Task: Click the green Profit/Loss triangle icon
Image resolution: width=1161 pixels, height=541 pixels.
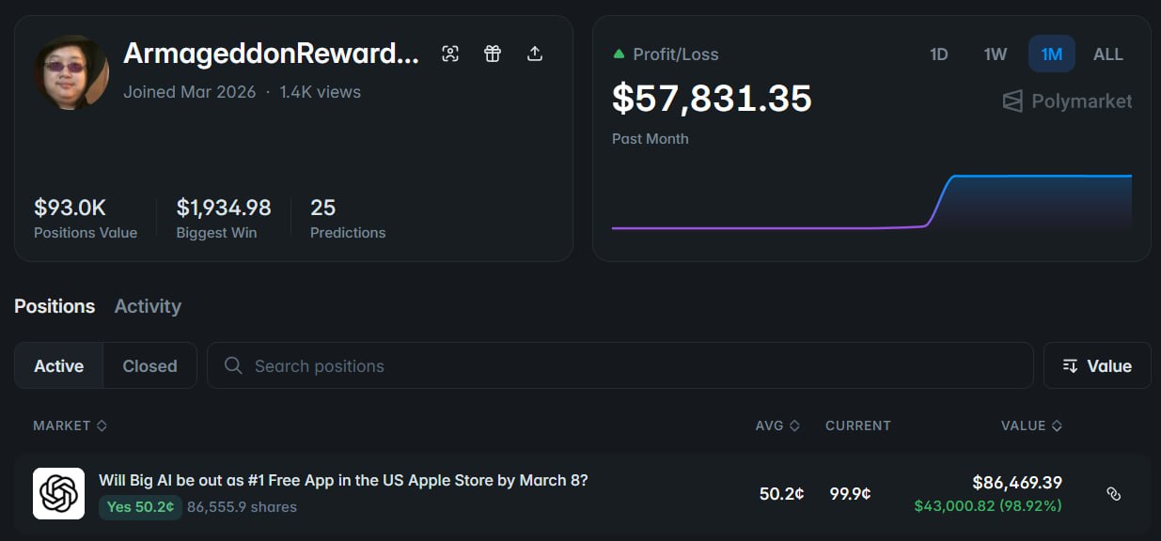Action: tap(619, 54)
